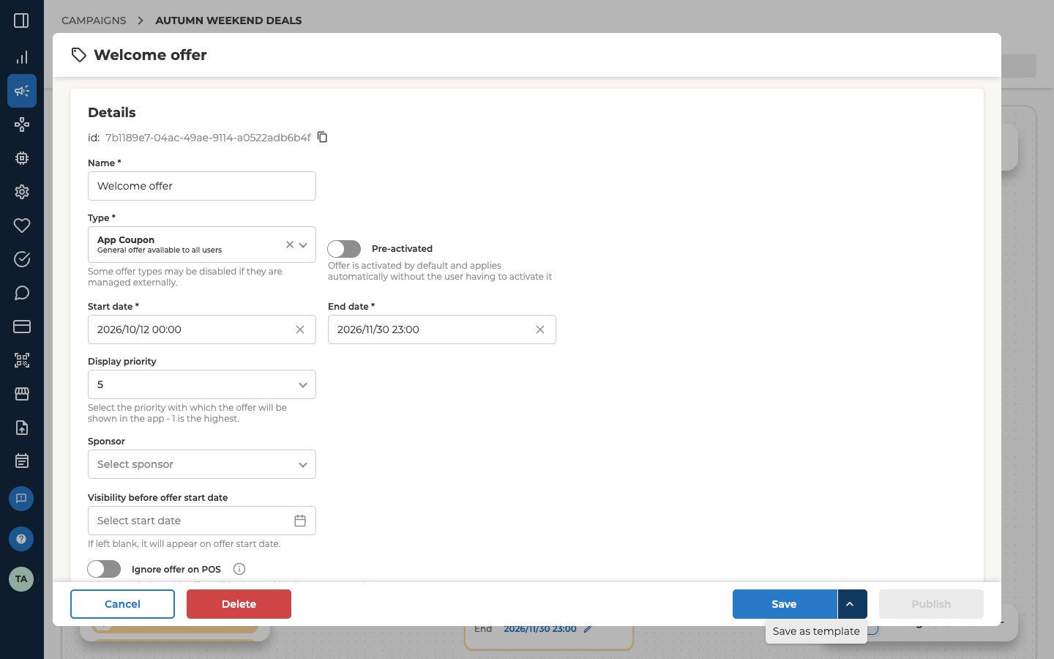The image size is (1054, 659).
Task: Copy the offer id to clipboard
Action: tap(322, 137)
